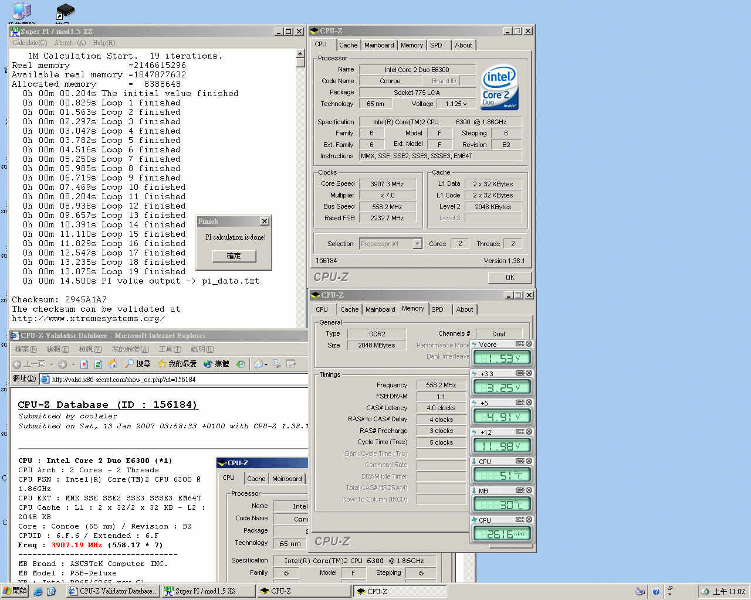Select CPU-Z Validator Database taskbar button

113,591
